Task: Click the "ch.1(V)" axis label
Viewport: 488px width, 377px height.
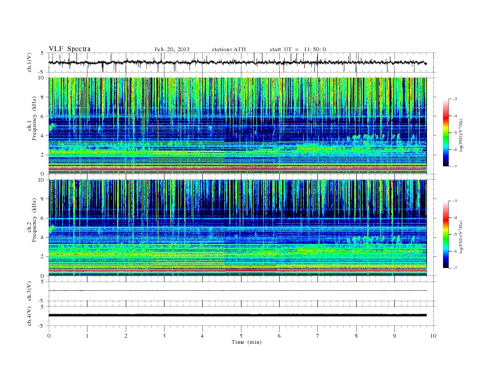Action: point(30,63)
